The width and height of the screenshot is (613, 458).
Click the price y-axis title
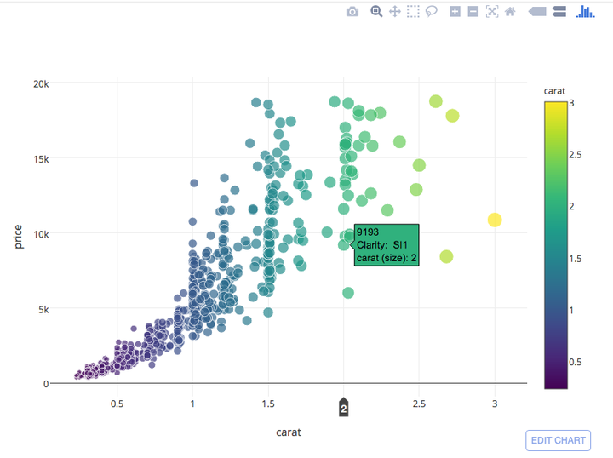click(x=18, y=237)
